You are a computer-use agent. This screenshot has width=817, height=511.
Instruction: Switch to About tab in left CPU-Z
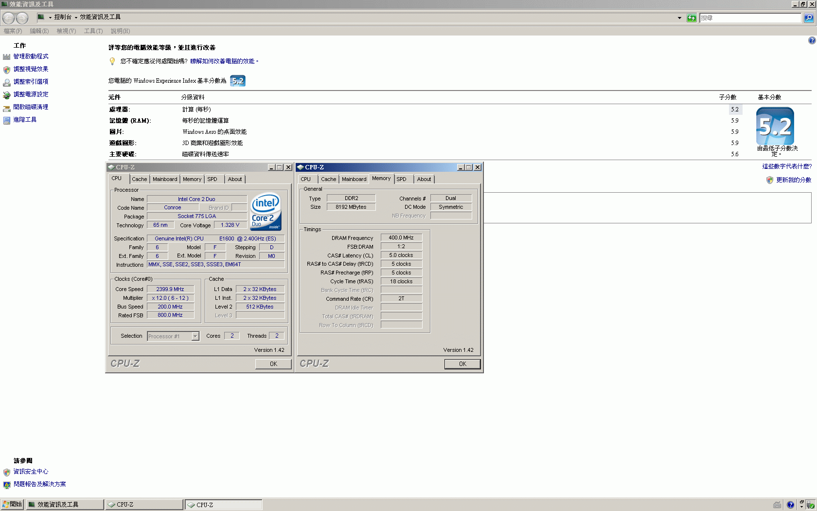[x=235, y=180]
